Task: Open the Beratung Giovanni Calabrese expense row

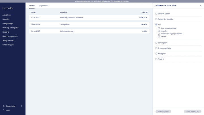Action: [x=89, y=18]
